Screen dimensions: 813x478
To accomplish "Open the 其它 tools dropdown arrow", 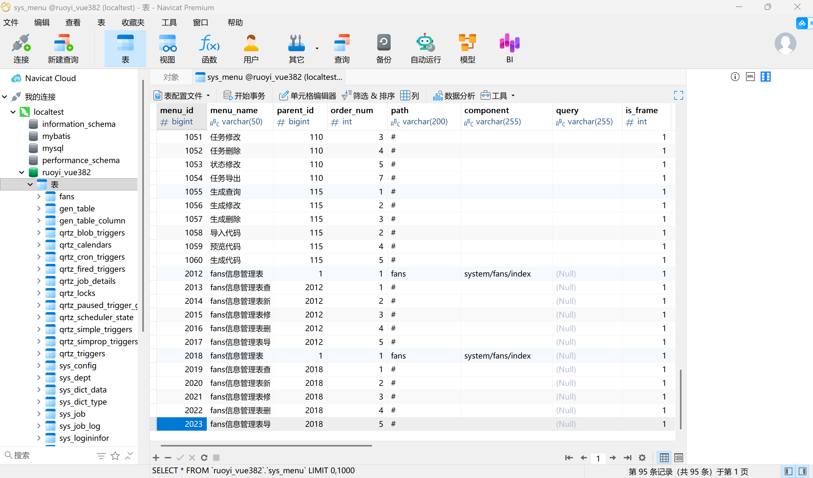I will pyautogui.click(x=317, y=48).
